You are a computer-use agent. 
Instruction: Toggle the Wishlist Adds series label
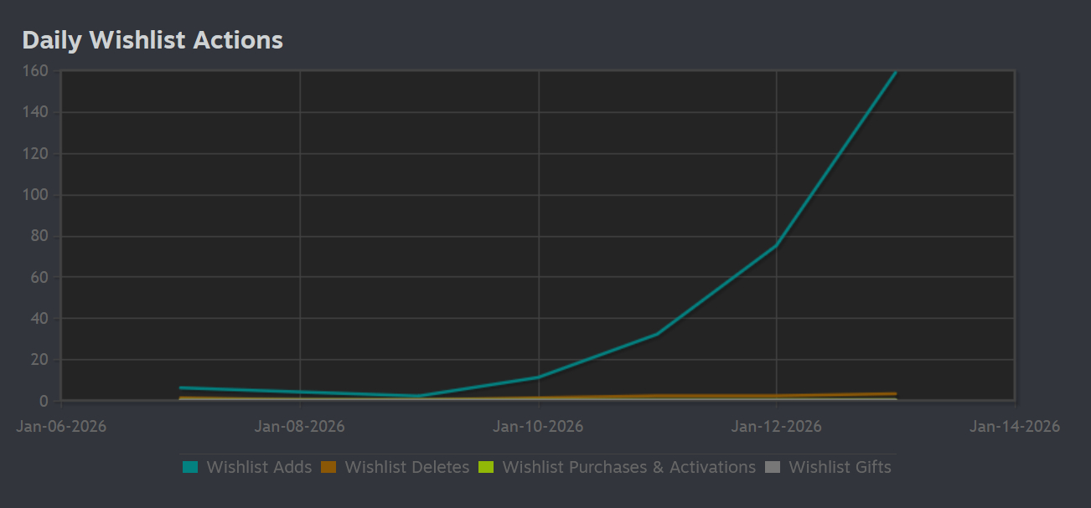click(259, 468)
